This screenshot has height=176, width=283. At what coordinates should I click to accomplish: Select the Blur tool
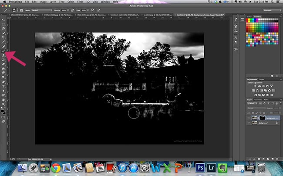coord(3,73)
